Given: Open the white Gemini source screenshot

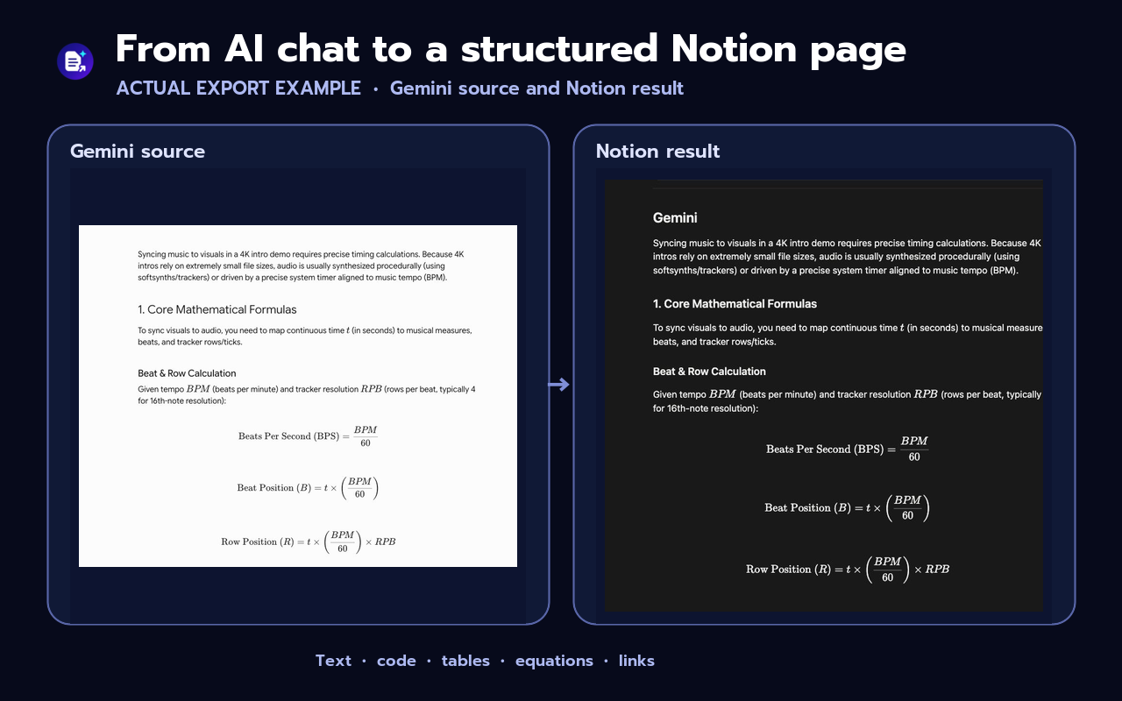Looking at the screenshot, I should click(x=298, y=396).
